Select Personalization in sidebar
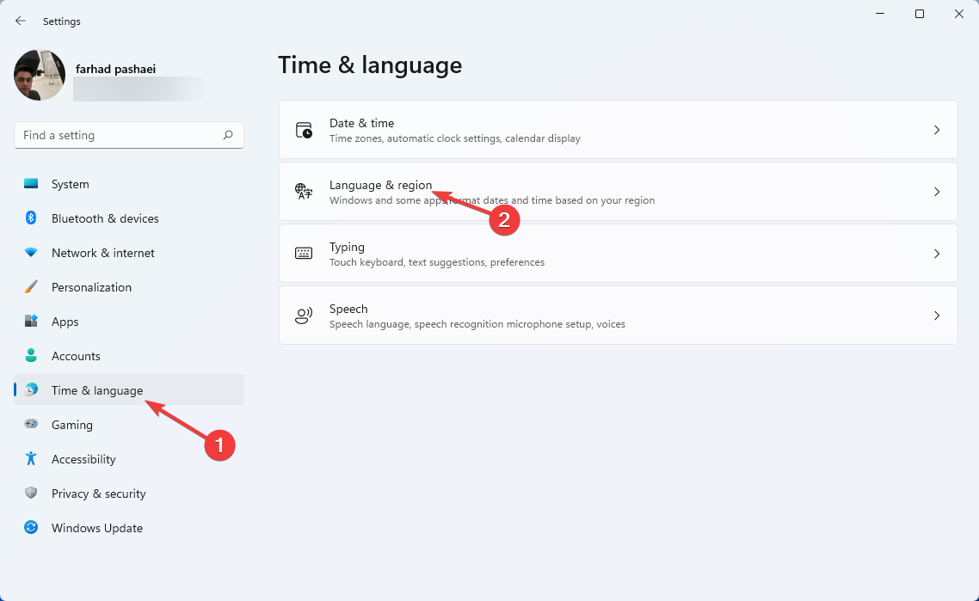Viewport: 979px width, 601px height. pyautogui.click(x=129, y=287)
